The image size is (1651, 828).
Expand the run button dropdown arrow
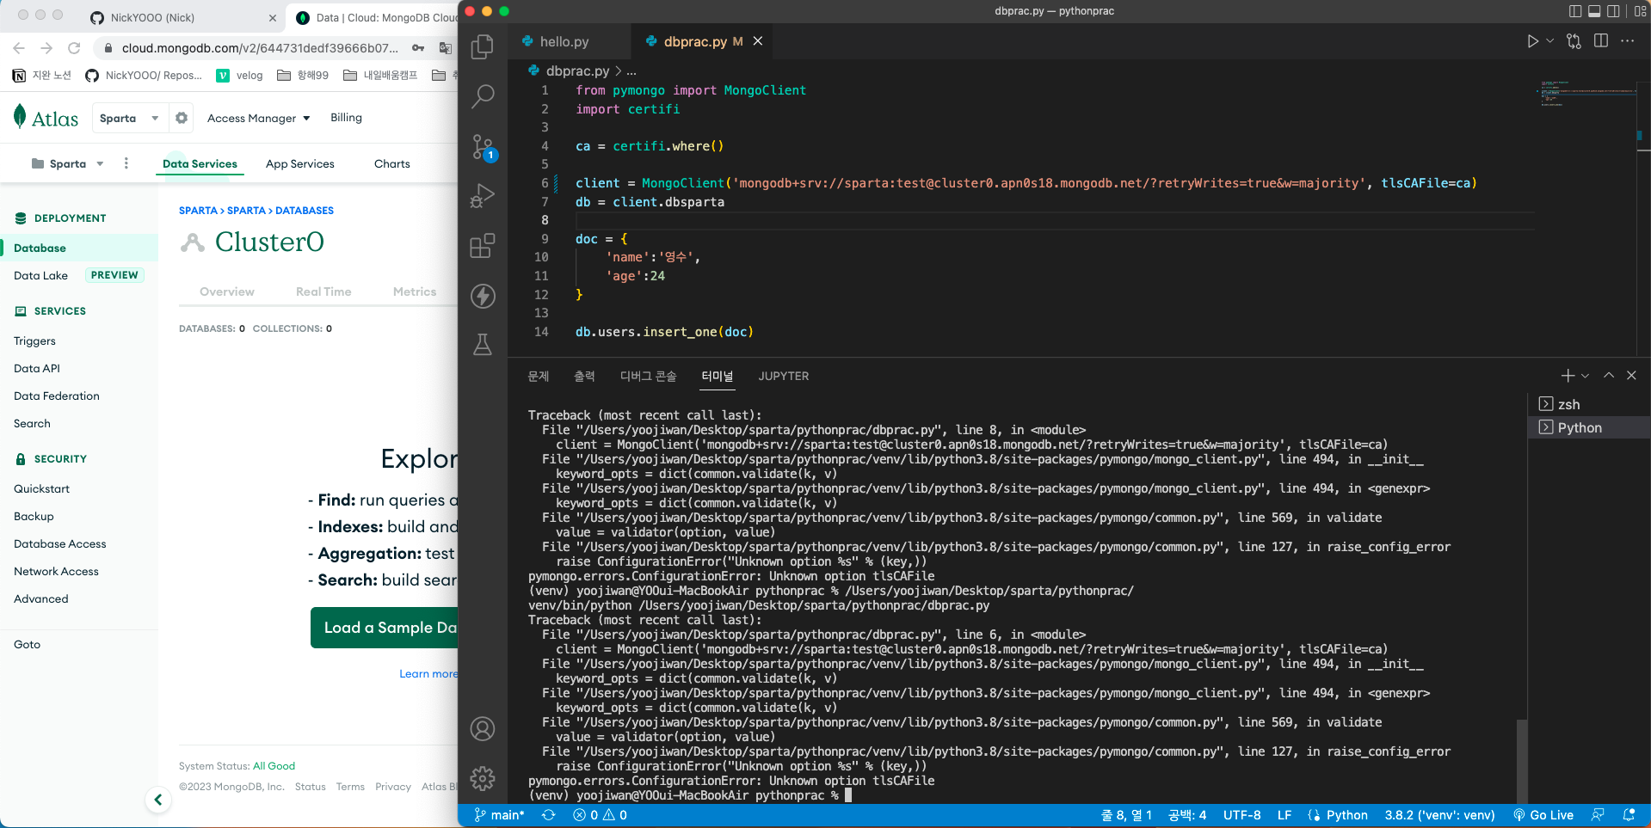(x=1550, y=41)
